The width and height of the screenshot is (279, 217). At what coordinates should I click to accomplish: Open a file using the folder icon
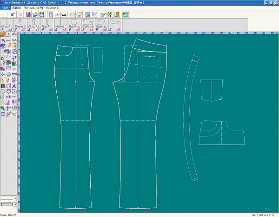(35, 14)
